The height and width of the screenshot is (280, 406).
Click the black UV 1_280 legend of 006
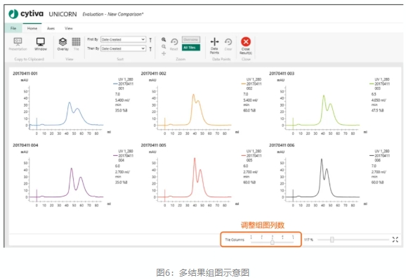pyautogui.click(x=380, y=156)
